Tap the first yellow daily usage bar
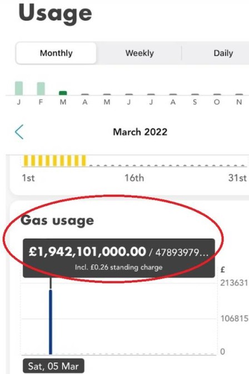 [x=25, y=161]
